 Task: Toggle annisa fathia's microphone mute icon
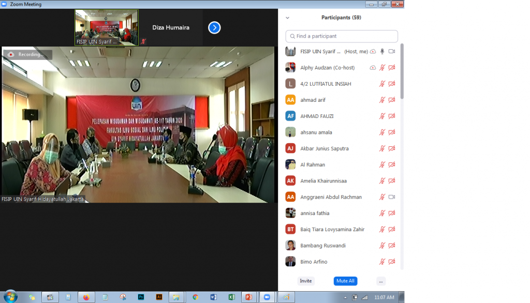click(x=382, y=213)
